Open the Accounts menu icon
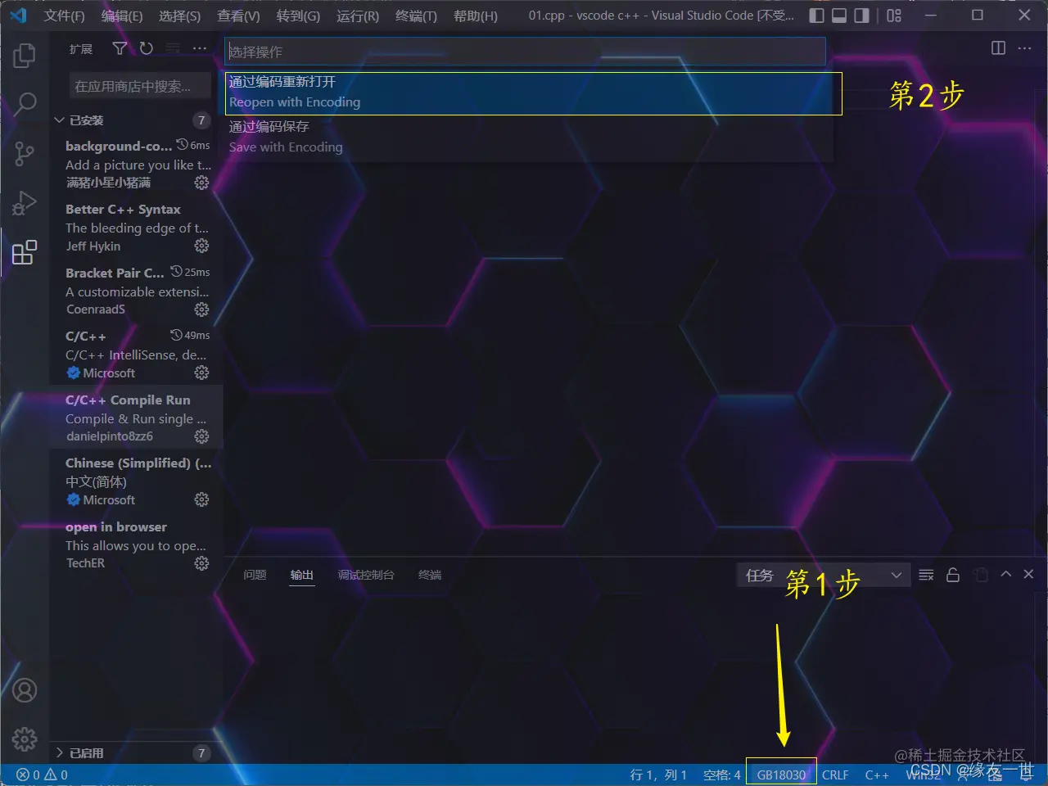1048x786 pixels. click(25, 690)
